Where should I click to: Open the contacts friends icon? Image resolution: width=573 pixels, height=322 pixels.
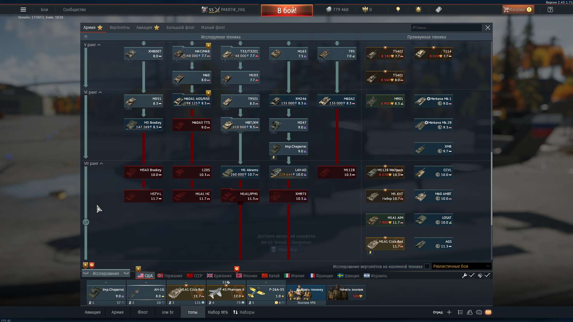pyautogui.click(x=469, y=312)
